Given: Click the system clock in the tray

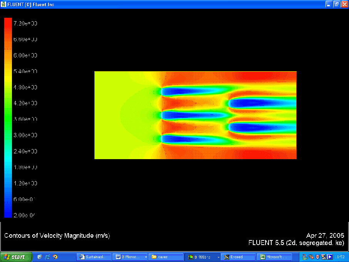Looking at the screenshot, I should (x=340, y=257).
